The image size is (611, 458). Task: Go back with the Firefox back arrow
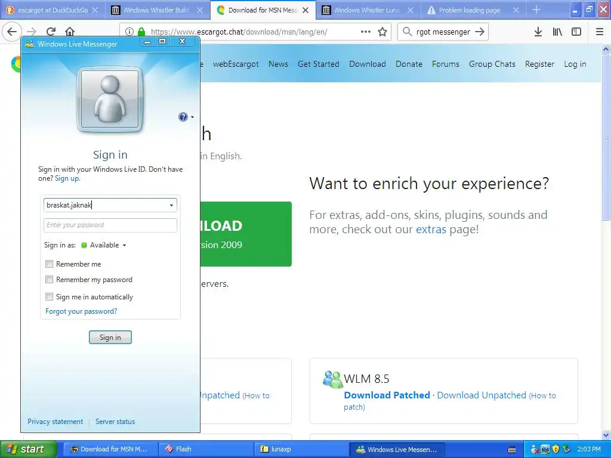12,32
